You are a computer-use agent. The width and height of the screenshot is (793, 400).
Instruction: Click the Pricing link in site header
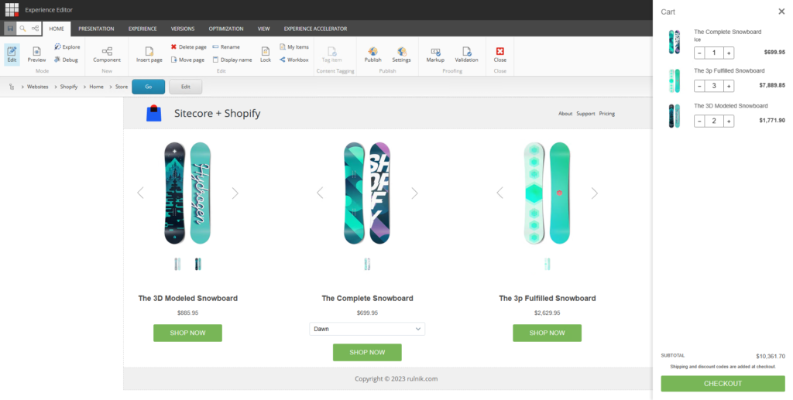[606, 114]
